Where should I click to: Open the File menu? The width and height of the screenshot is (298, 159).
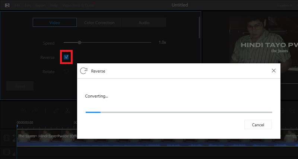coord(17,5)
